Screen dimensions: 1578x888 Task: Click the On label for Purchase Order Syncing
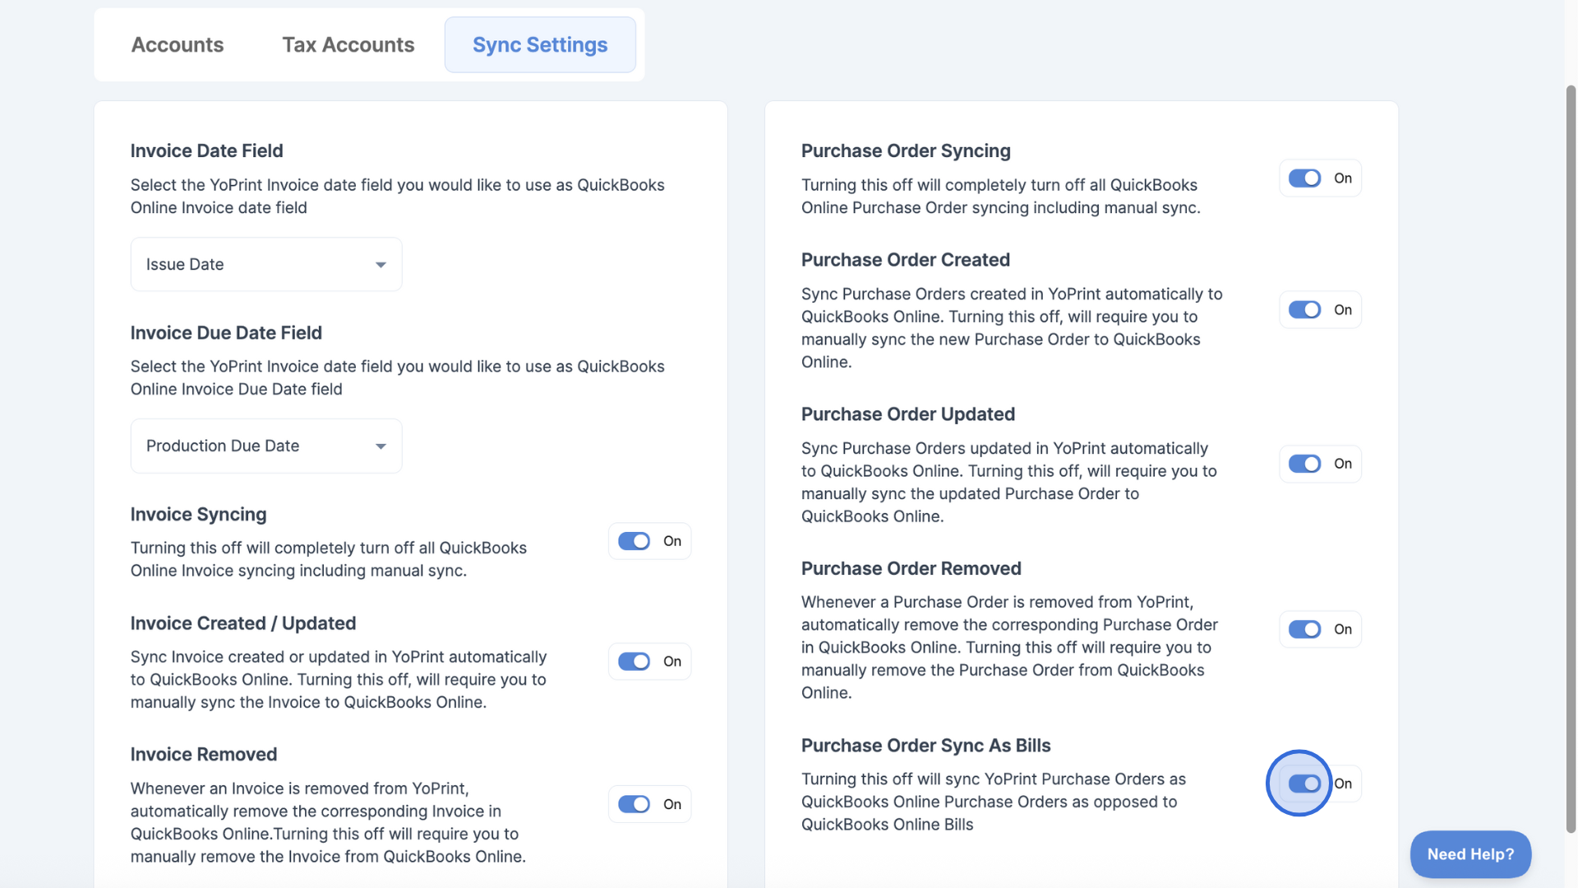point(1343,178)
